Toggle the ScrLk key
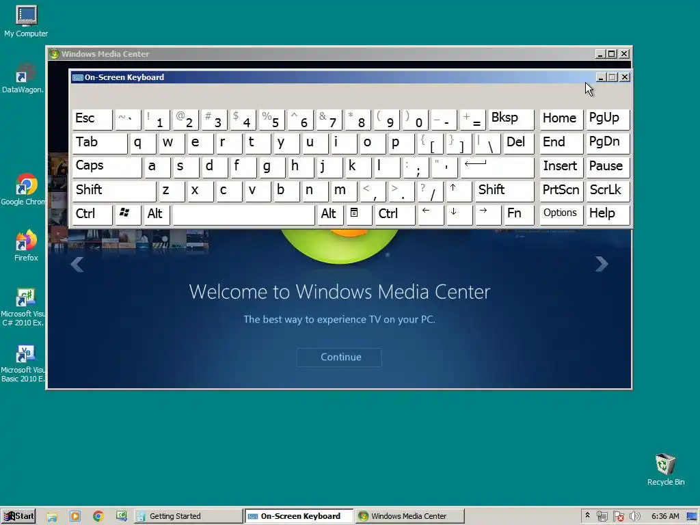This screenshot has width=700, height=525. [608, 191]
